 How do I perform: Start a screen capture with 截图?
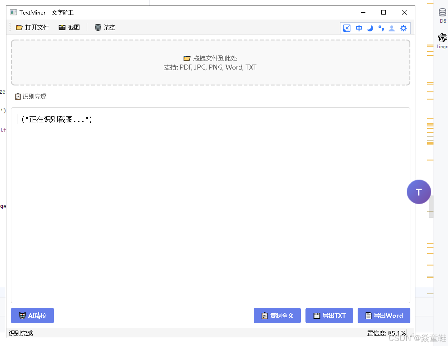69,27
